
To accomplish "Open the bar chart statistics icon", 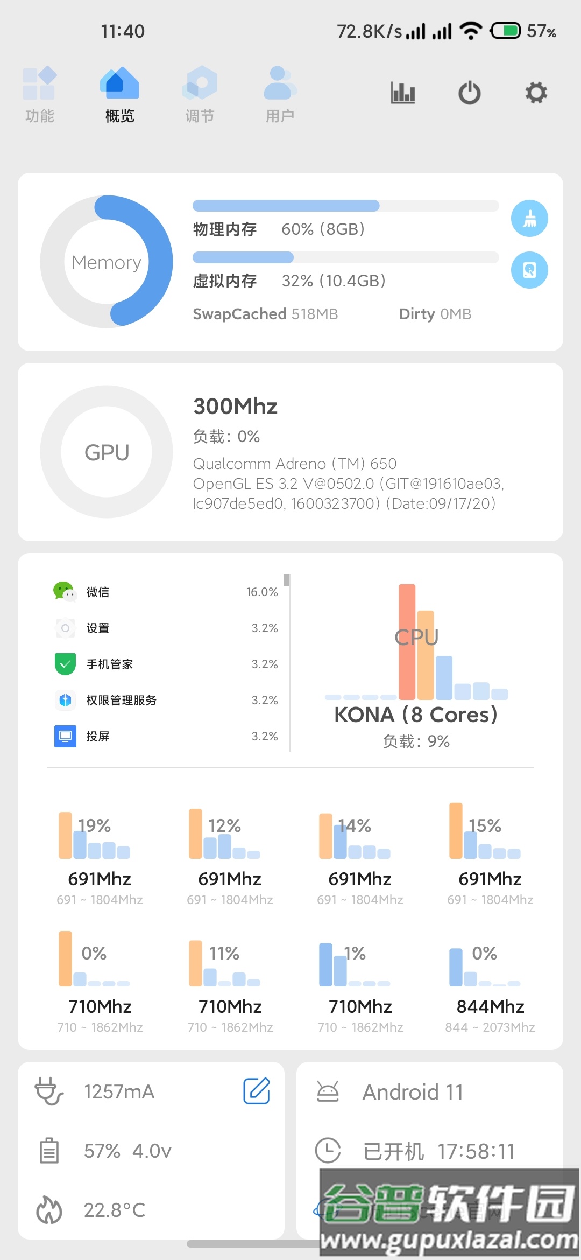I will (403, 93).
